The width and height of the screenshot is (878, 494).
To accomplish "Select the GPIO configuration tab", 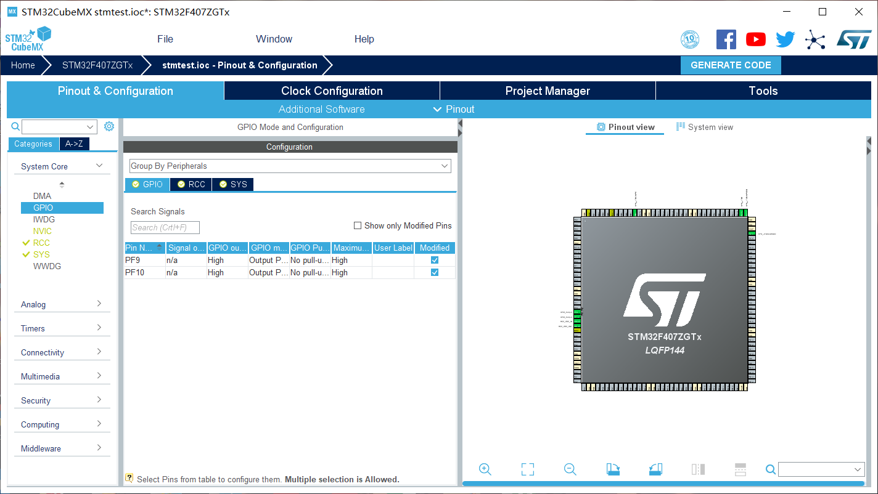I will (147, 184).
